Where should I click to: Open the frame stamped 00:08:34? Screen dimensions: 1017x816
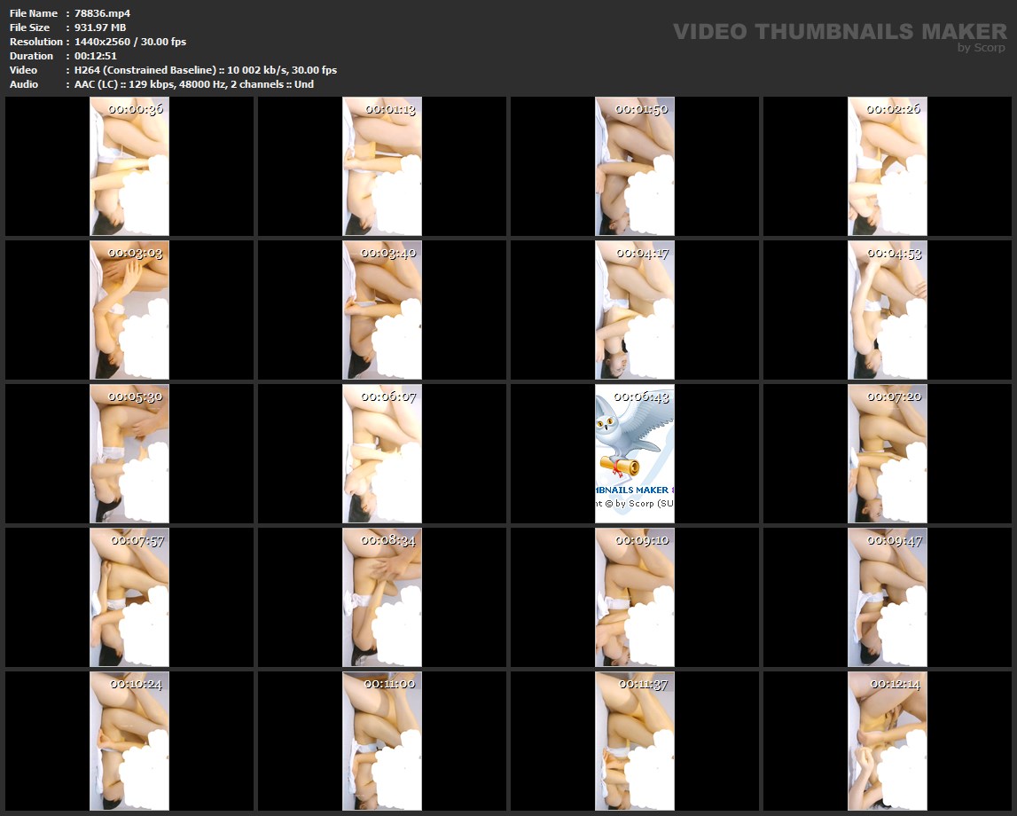pyautogui.click(x=382, y=597)
